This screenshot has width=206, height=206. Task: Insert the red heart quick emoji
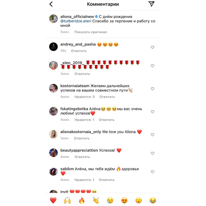(53, 200)
